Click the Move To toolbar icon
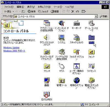 point(64,12)
